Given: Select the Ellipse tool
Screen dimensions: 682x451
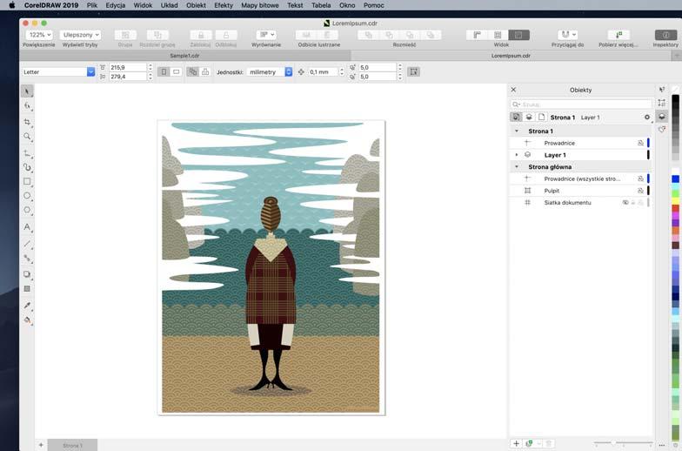Looking at the screenshot, I should [x=27, y=195].
